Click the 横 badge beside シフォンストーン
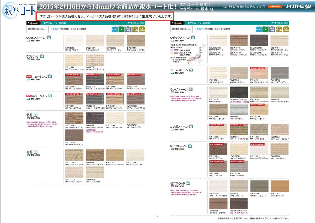Image resolution: width=315 pixels, height=223 pixels. click(49, 37)
